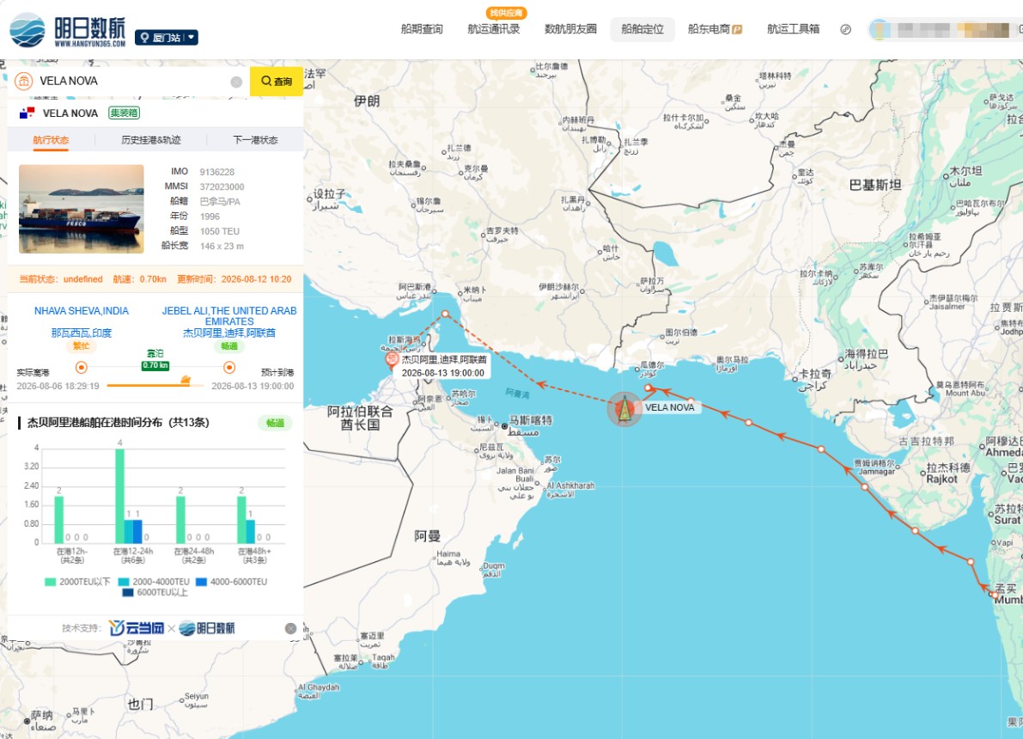The height and width of the screenshot is (739, 1023).
Task: Switch to 下一港状态 tab
Action: coord(255,140)
